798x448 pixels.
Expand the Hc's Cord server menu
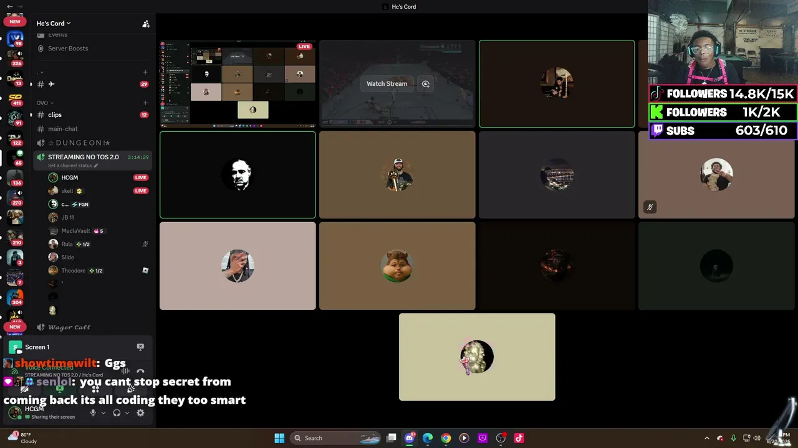pos(54,24)
